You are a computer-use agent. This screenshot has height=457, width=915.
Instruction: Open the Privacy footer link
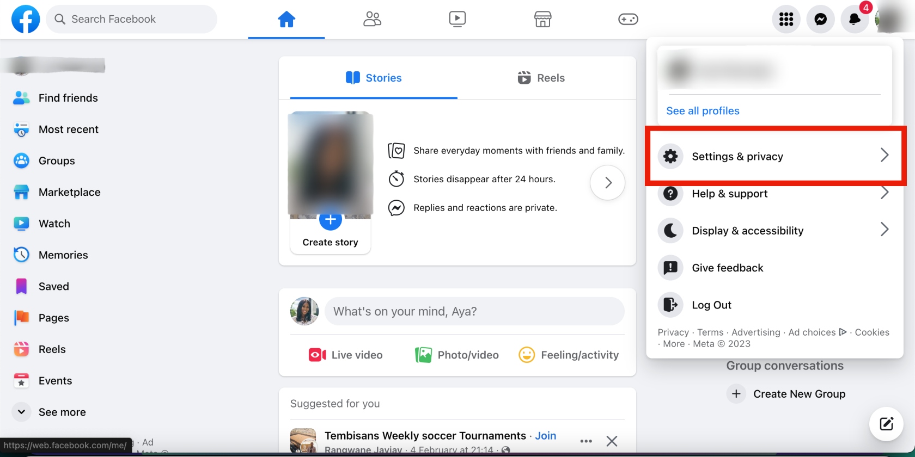[x=673, y=332]
